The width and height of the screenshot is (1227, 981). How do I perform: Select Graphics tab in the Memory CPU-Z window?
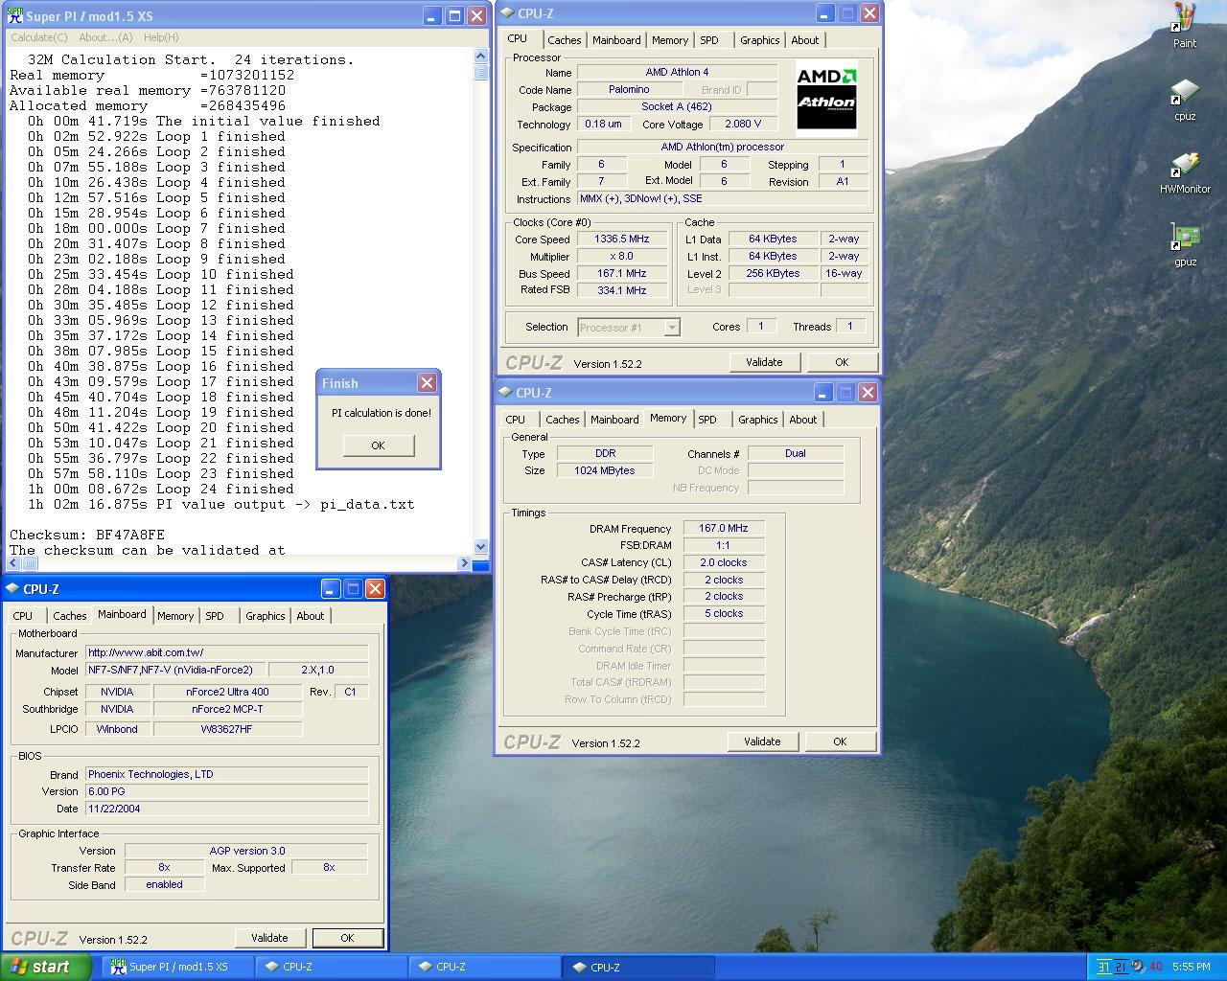point(757,420)
